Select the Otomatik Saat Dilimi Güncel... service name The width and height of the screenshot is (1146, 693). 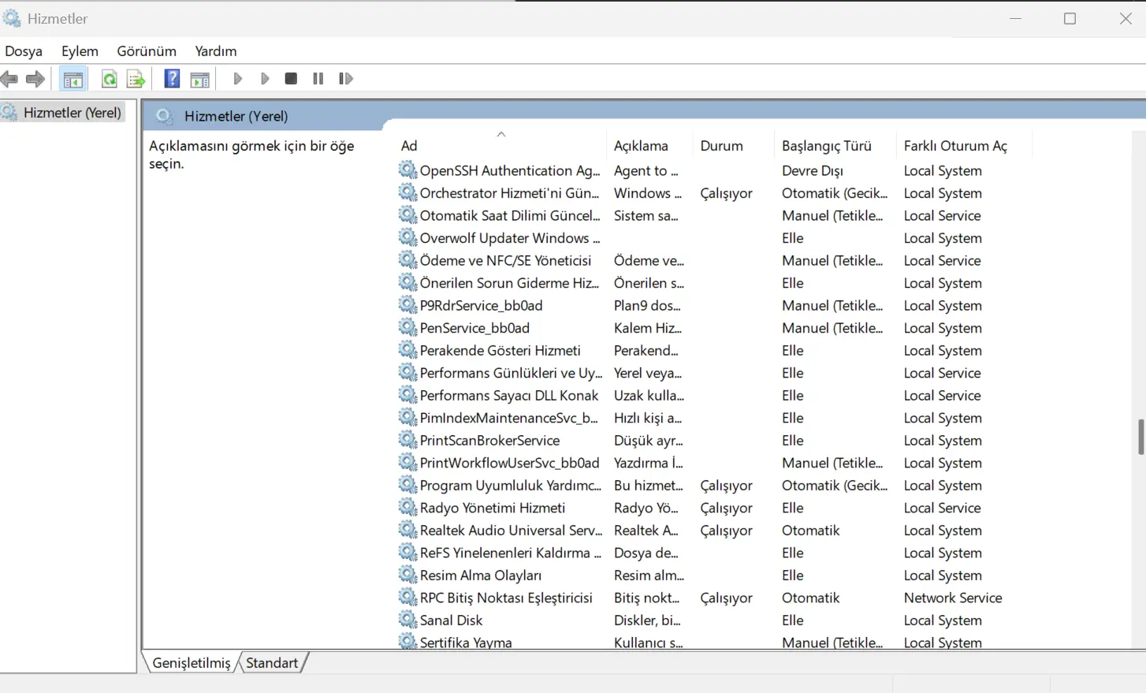(509, 215)
